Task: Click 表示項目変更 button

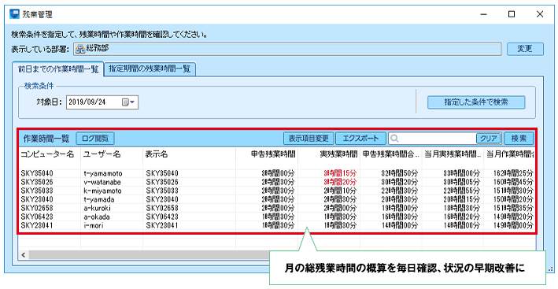Action: pos(309,139)
